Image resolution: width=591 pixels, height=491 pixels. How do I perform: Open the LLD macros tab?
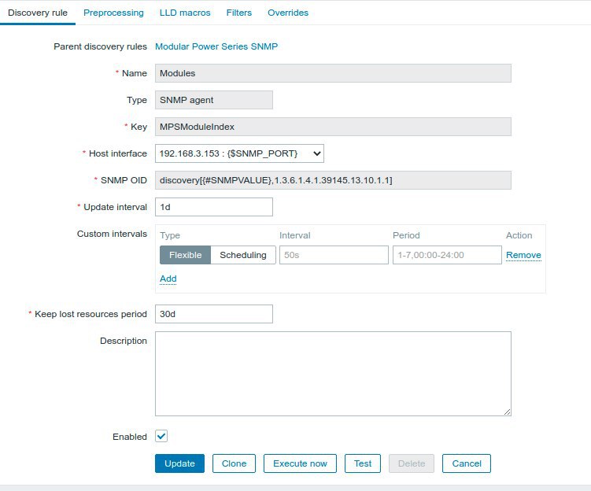tap(185, 13)
